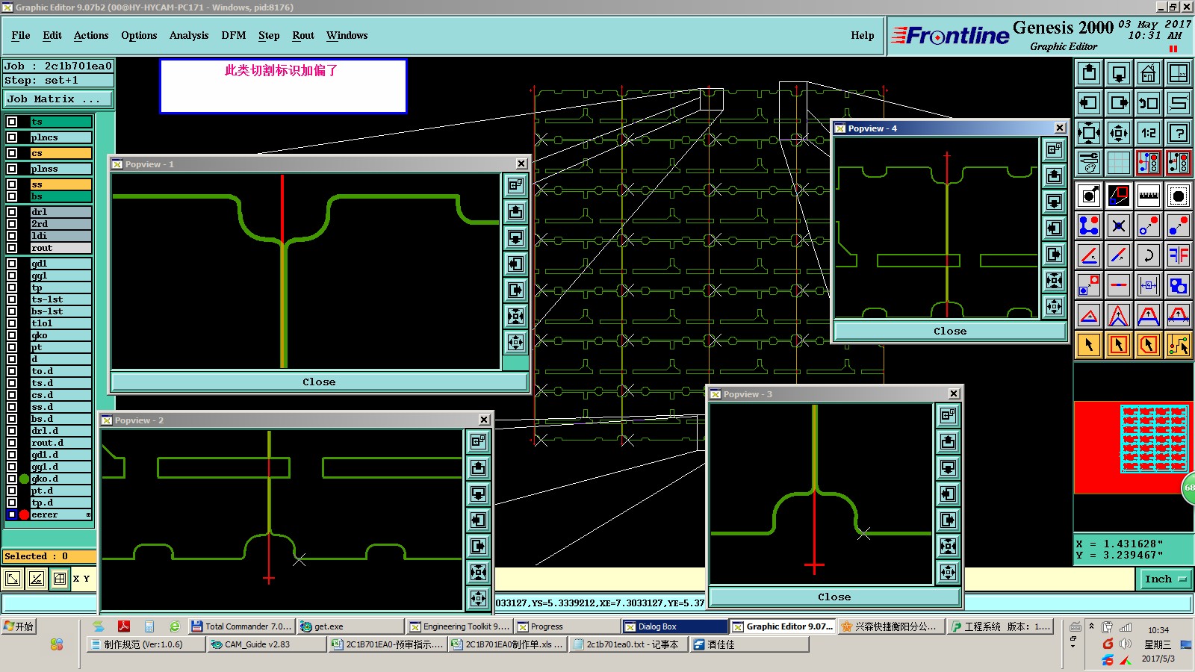This screenshot has height=672, width=1195.
Task: Click the question mark help icon
Action: [x=1179, y=133]
